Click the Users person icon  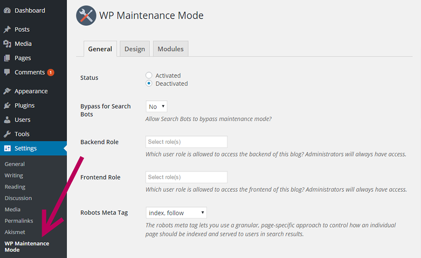[x=7, y=120]
